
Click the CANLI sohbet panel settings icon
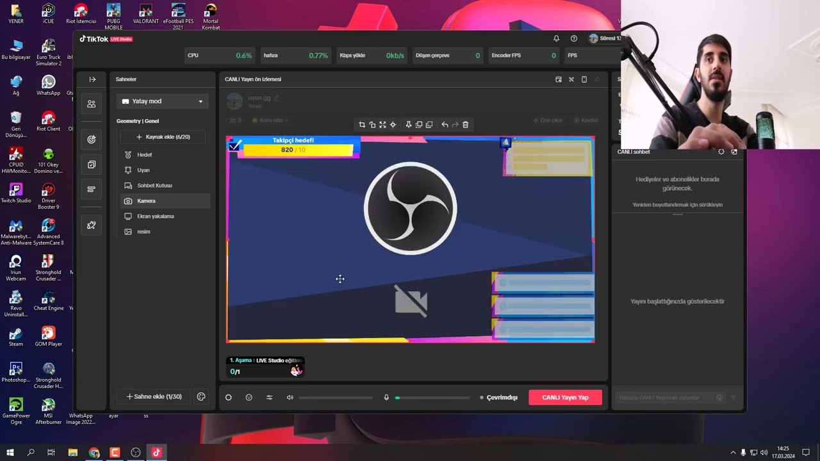click(721, 152)
